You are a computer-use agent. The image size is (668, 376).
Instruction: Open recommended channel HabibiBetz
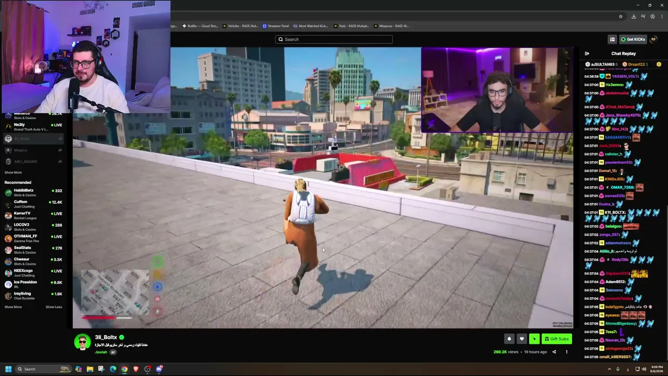tap(33, 193)
